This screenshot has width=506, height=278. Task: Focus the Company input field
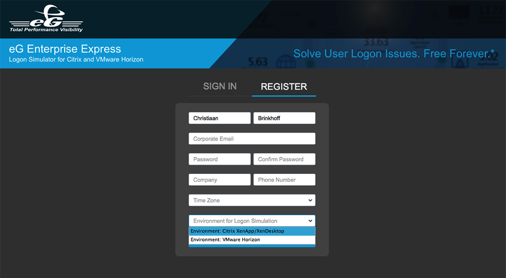coord(219,180)
